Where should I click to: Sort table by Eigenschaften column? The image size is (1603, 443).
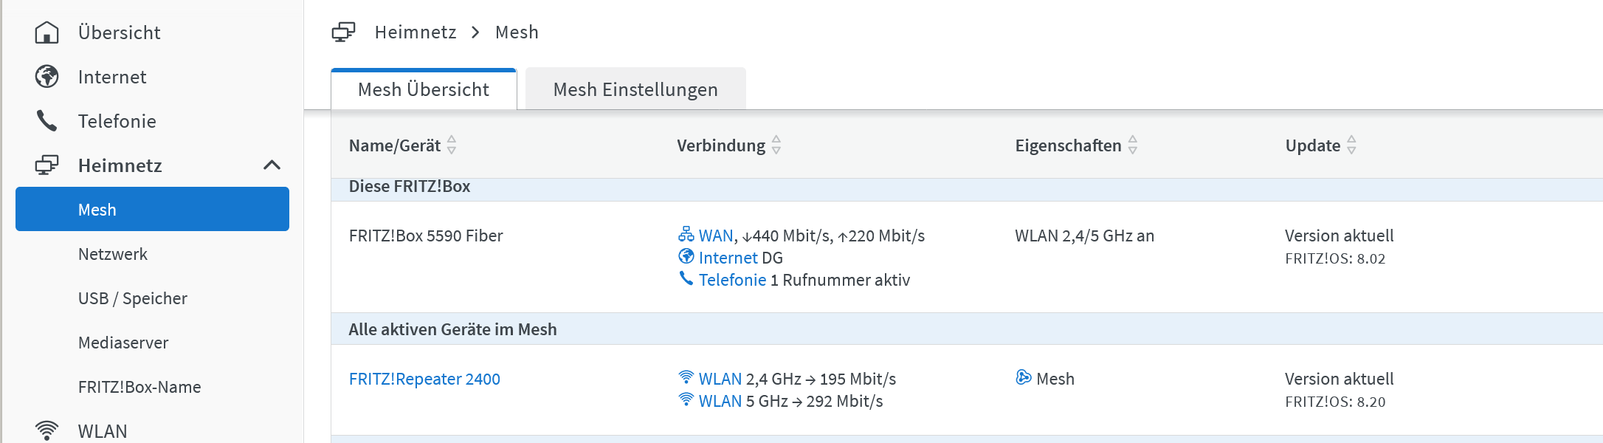[1133, 145]
